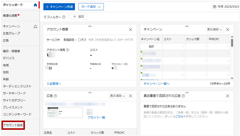Go to ダッシュボード in sidebar
Viewport: 240px width, 136px height.
pos(13,5)
